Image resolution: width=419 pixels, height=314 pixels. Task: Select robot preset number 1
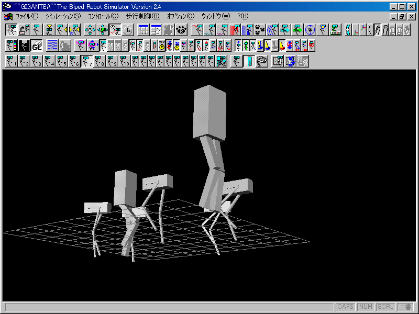click(12, 61)
